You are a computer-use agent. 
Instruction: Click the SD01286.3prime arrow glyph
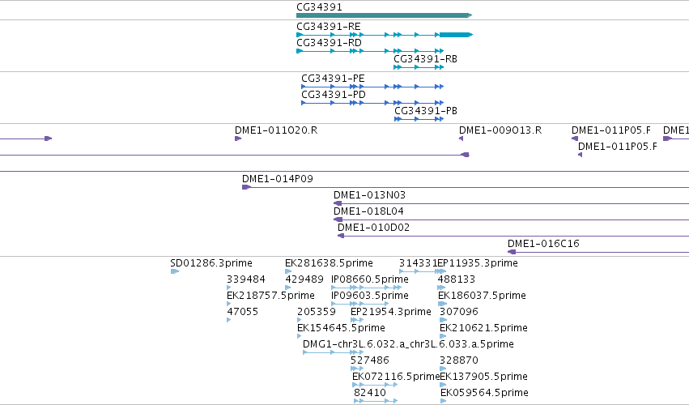point(174,271)
